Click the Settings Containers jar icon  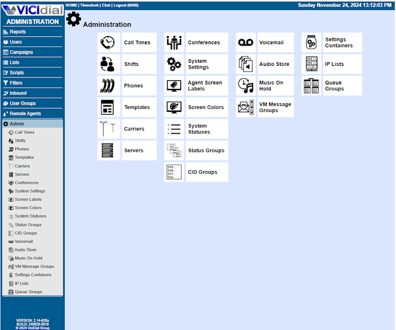coord(312,42)
